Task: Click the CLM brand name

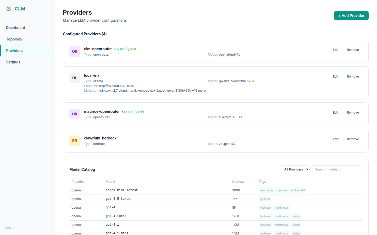Action: 20,9
